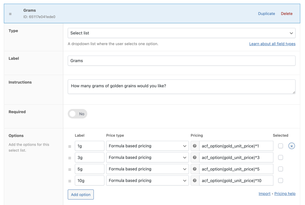
Task: Grab the drag handle for the 3g option row
Action: point(70,157)
